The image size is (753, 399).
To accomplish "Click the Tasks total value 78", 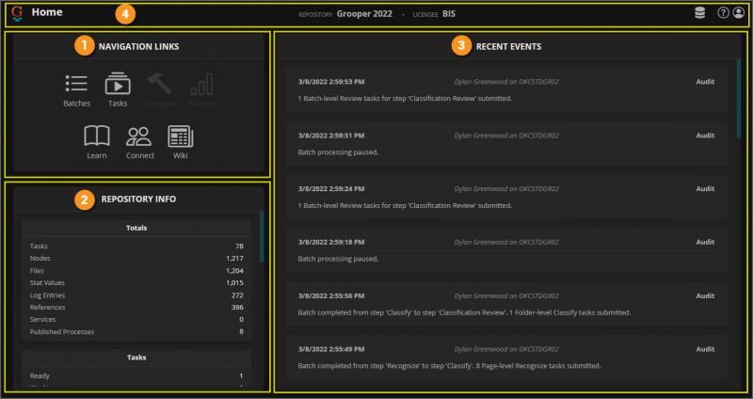I will coord(239,247).
